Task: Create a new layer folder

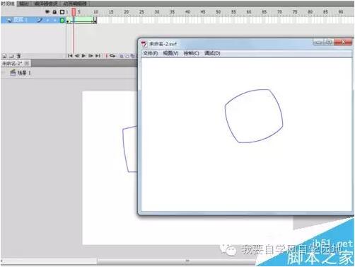Action: coord(11,56)
